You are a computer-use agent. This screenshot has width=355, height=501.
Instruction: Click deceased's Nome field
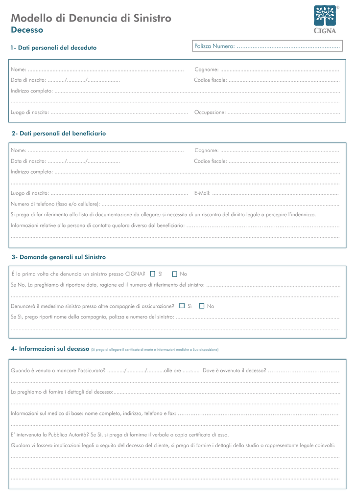[106, 69]
